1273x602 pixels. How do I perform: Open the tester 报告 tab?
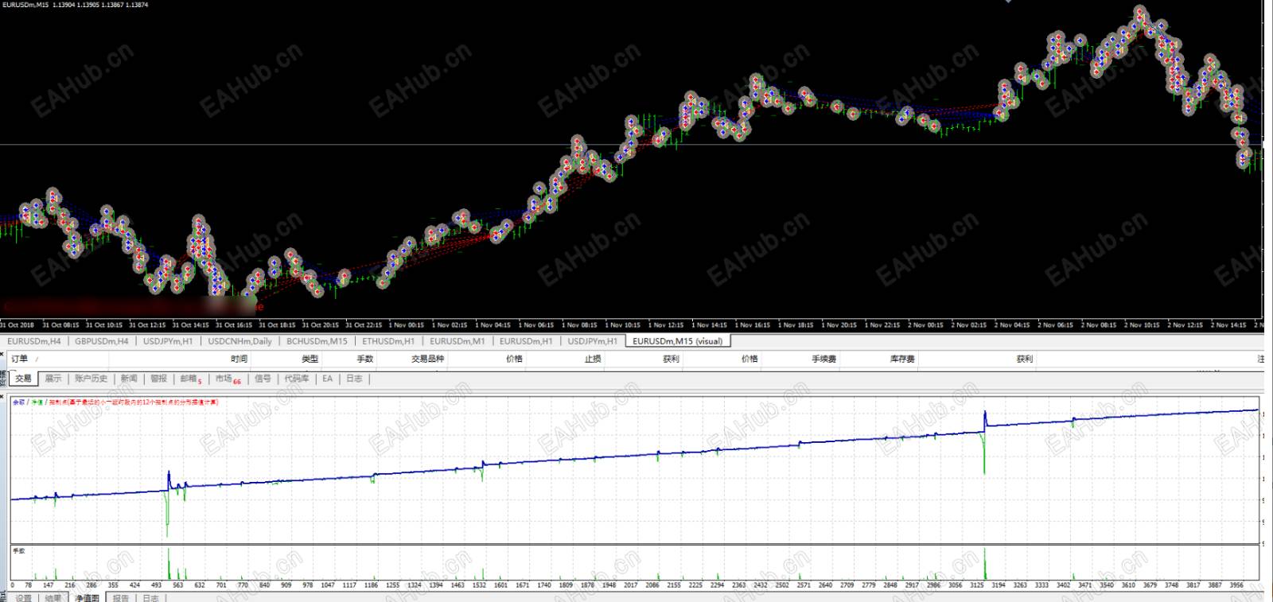pyautogui.click(x=121, y=597)
